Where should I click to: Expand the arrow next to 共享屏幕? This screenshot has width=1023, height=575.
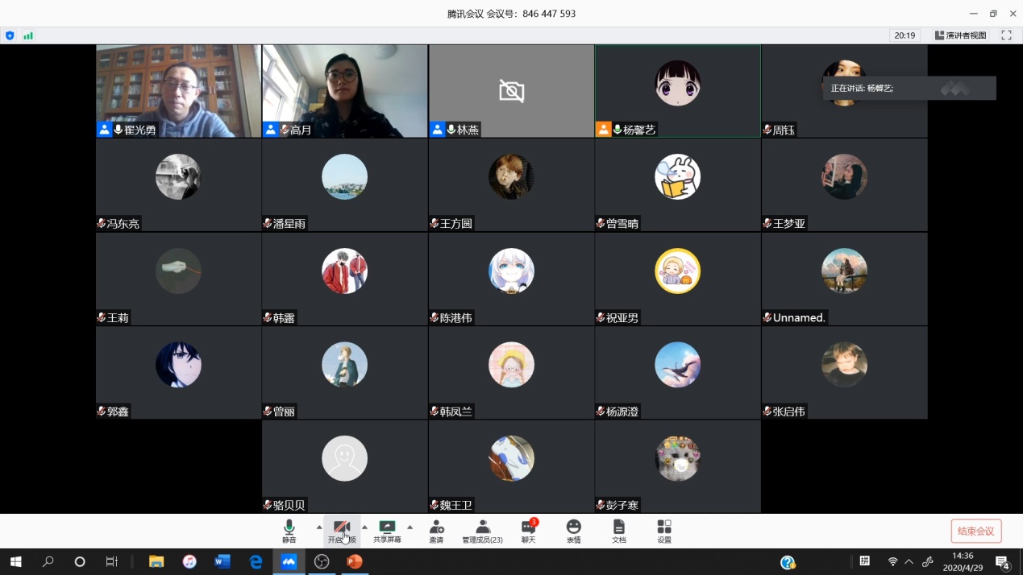pyautogui.click(x=410, y=527)
